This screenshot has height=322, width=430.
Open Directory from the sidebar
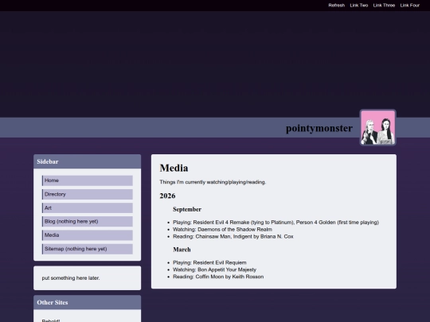tap(88, 194)
